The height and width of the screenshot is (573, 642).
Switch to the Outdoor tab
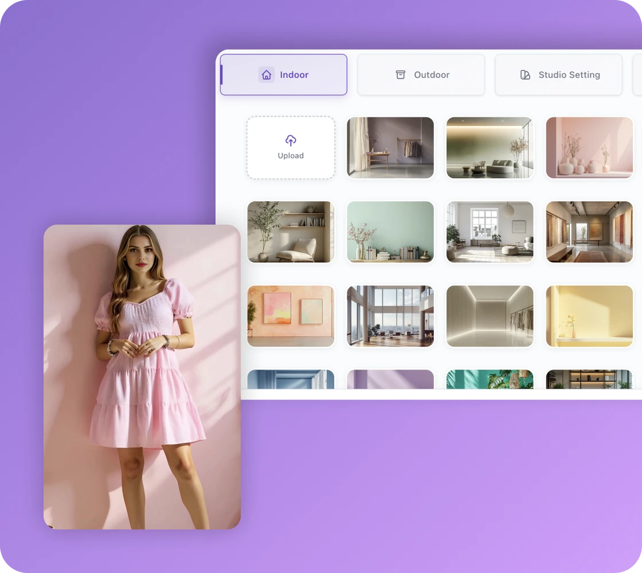(x=421, y=74)
